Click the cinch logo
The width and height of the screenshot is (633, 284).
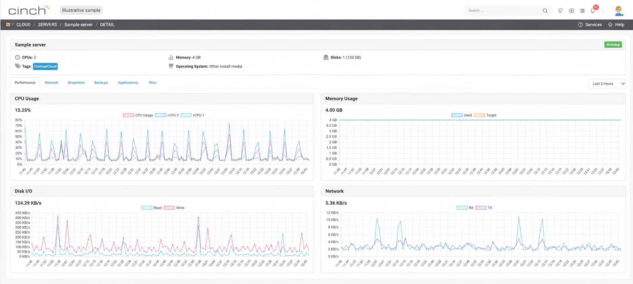tap(29, 10)
